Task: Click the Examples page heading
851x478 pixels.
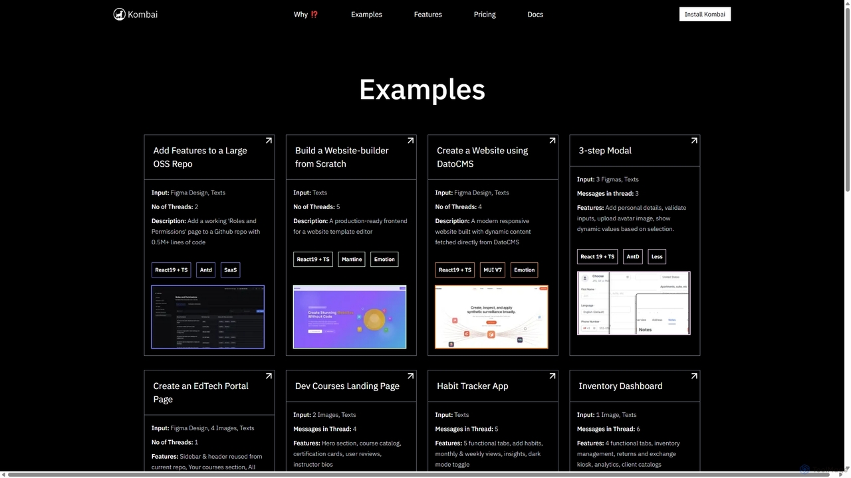Action: click(422, 89)
